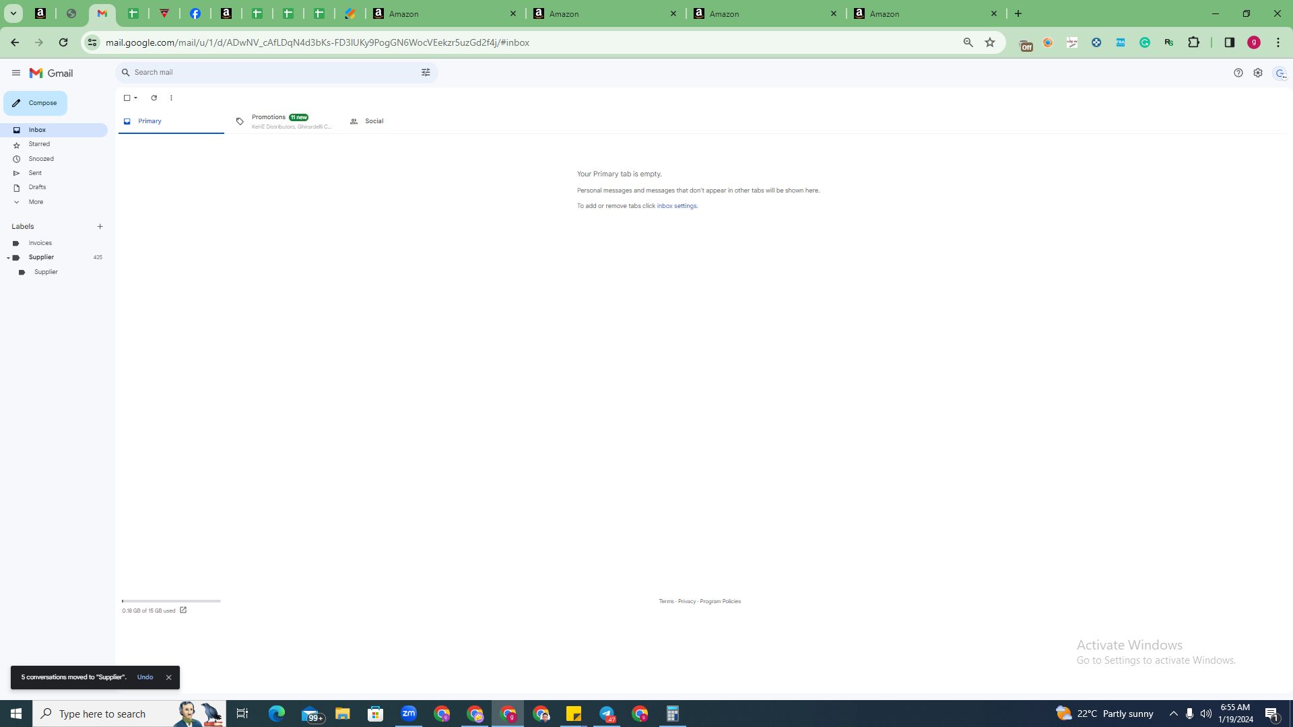
Task: Switch to the Promotions tab
Action: pos(284,121)
